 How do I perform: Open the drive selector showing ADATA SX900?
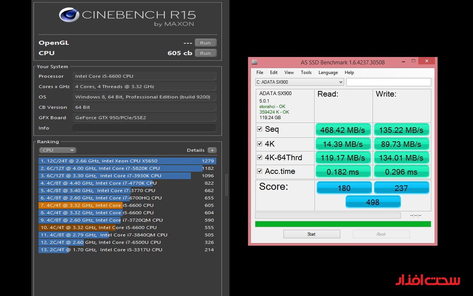299,82
